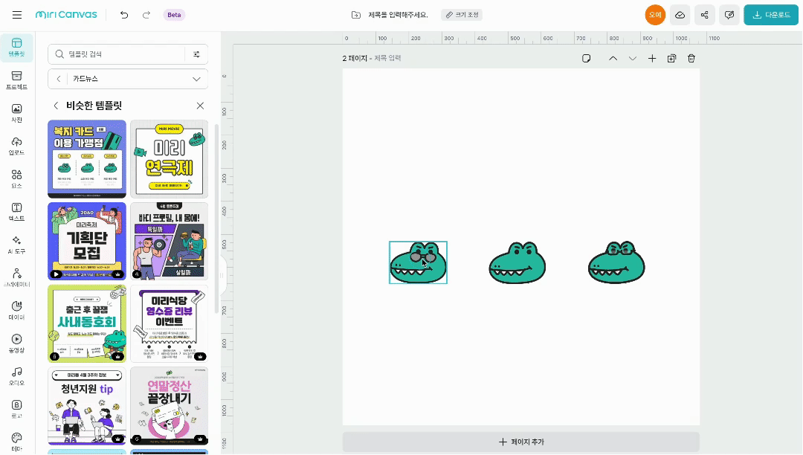Open the 테마 theme palette icon

click(x=17, y=441)
